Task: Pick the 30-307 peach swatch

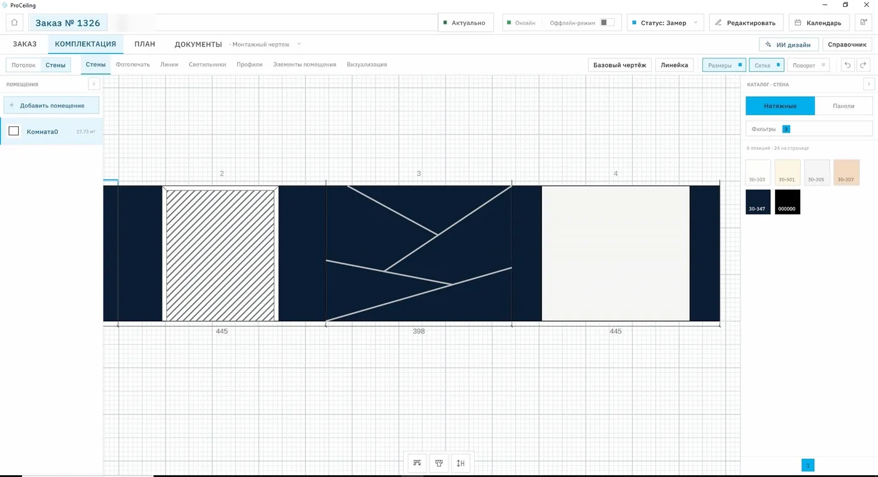Action: [846, 172]
